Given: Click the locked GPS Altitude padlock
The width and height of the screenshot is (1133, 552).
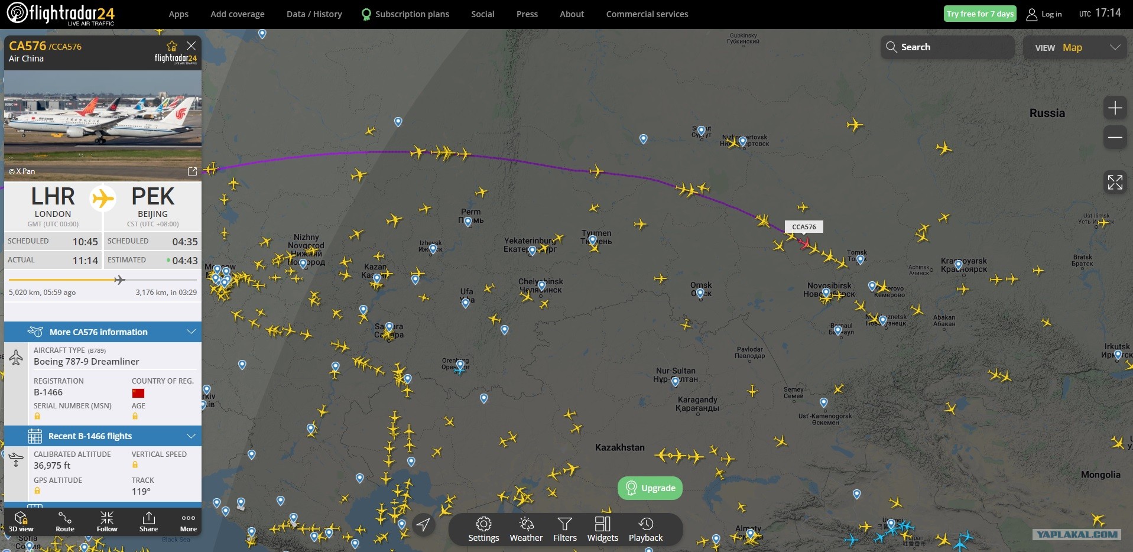Looking at the screenshot, I should [37, 491].
